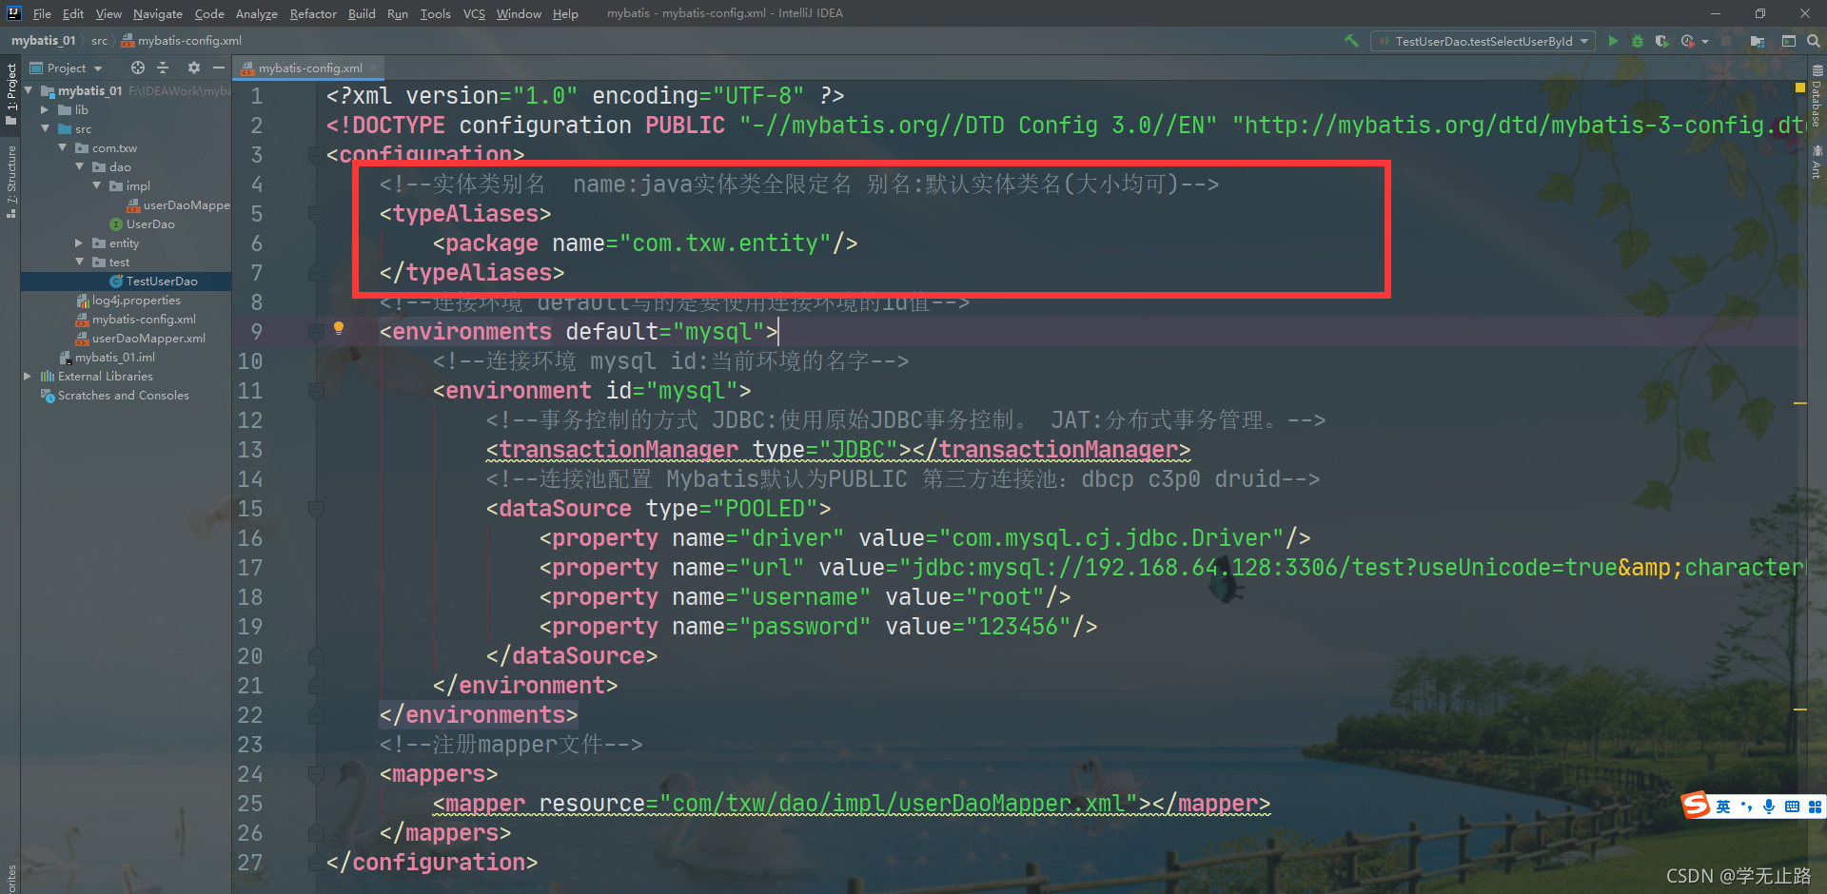1827x894 pixels.
Task: Open the Analyze menu
Action: pos(257,13)
